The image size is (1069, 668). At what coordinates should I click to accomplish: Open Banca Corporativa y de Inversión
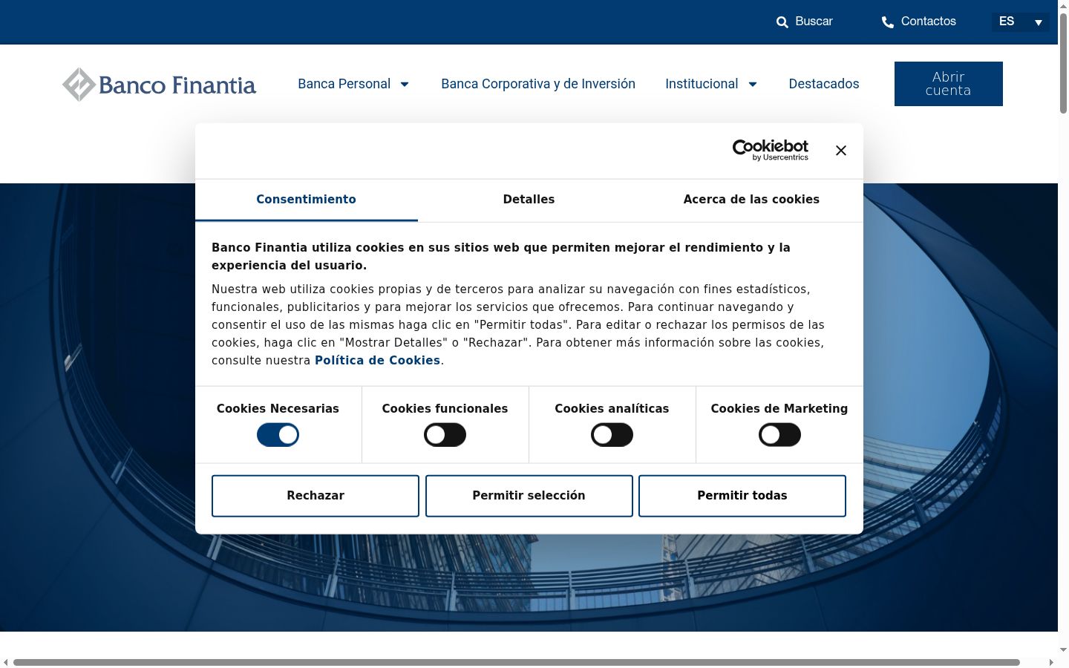[538, 84]
